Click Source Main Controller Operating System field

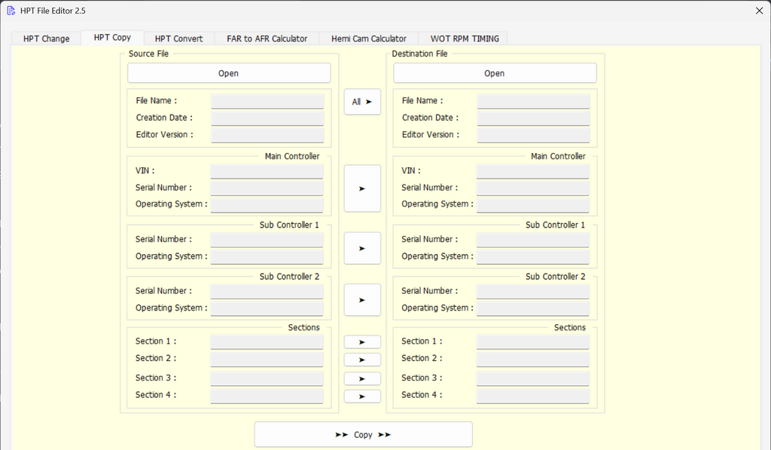point(267,204)
